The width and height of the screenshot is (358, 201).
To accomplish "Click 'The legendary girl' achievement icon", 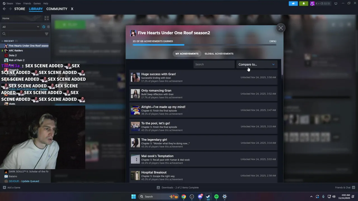I will coord(135,143).
